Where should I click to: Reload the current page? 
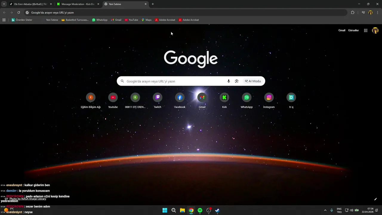[x=19, y=13]
